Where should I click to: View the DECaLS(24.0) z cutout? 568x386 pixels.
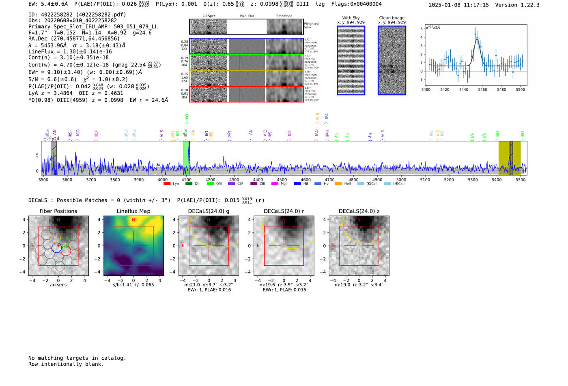[359, 246]
